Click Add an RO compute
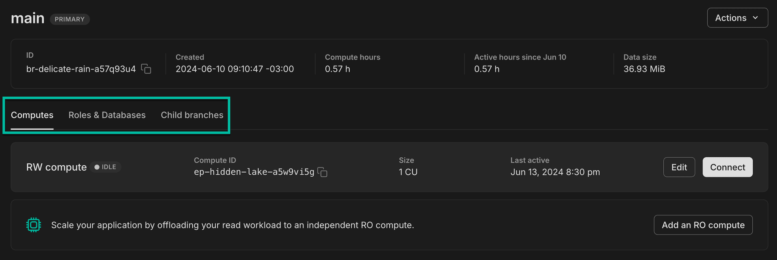This screenshot has width=777, height=260. 703,225
